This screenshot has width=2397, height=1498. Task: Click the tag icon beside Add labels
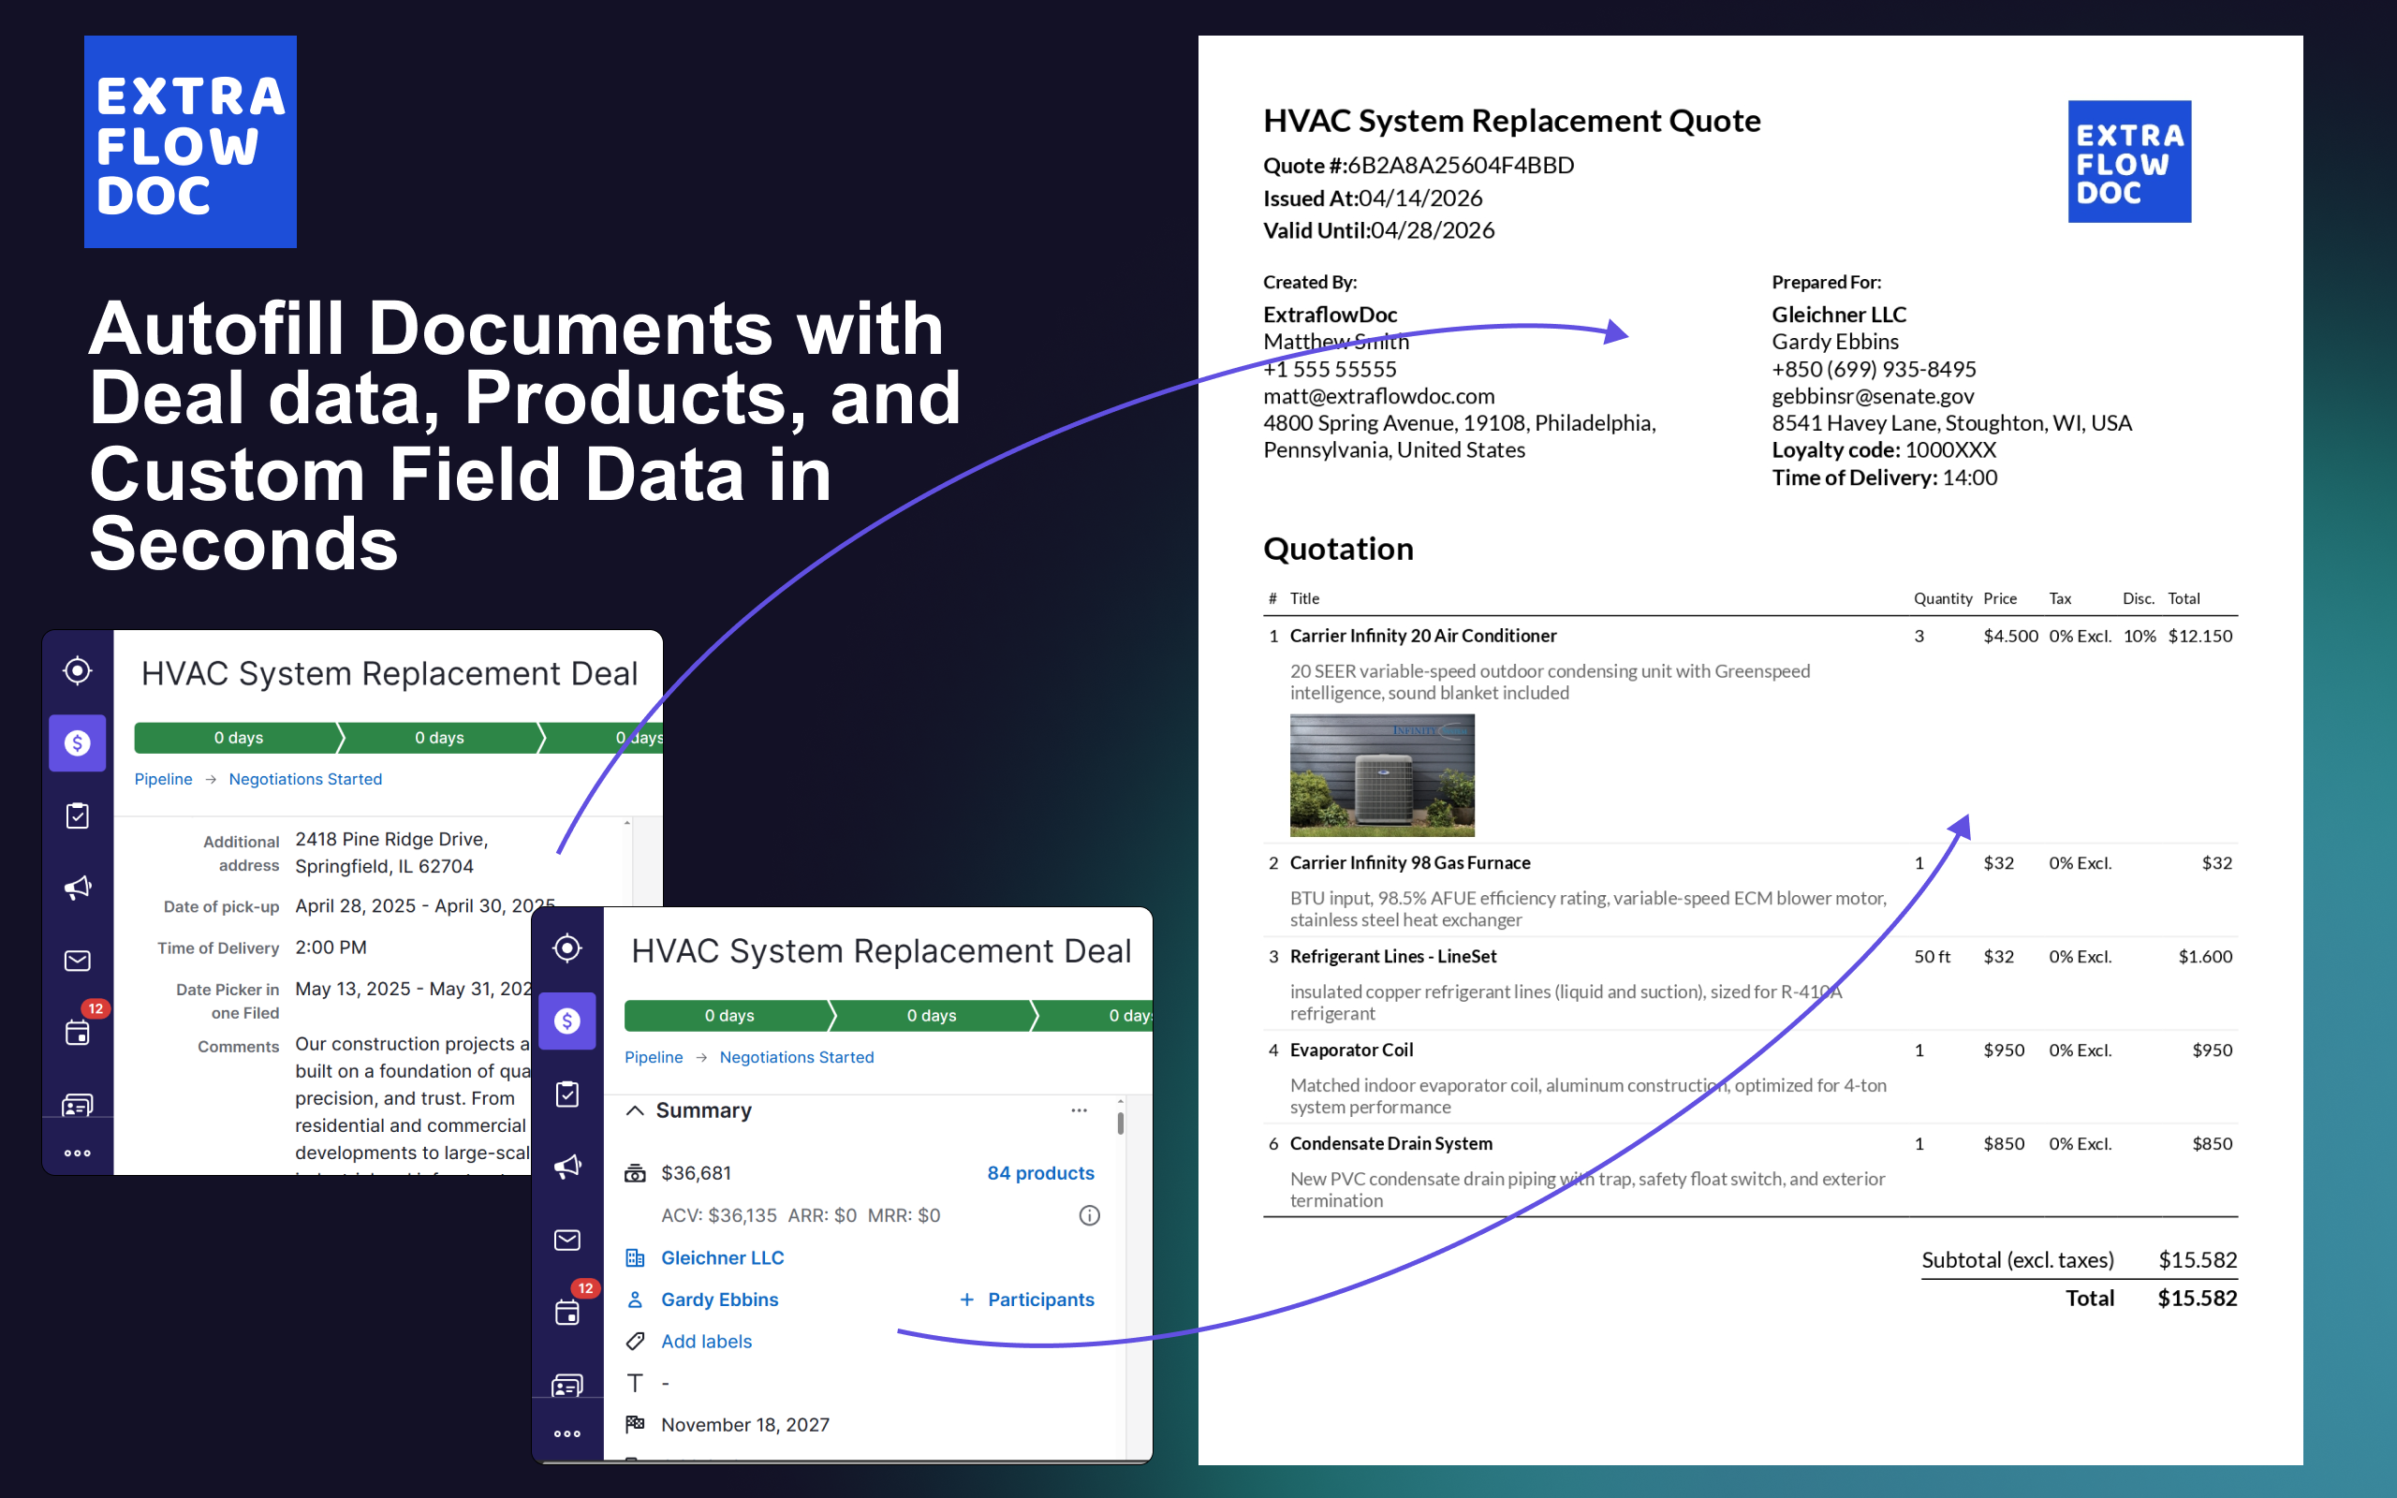pyautogui.click(x=635, y=1341)
